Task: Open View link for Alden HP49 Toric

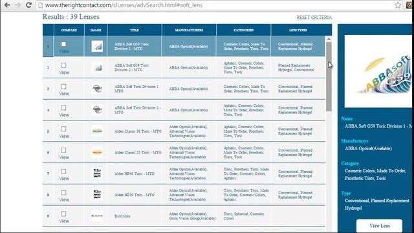Action: (64, 179)
